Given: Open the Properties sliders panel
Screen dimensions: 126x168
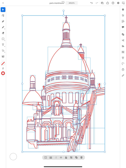Looking at the screenshot, I should tap(123, 15).
